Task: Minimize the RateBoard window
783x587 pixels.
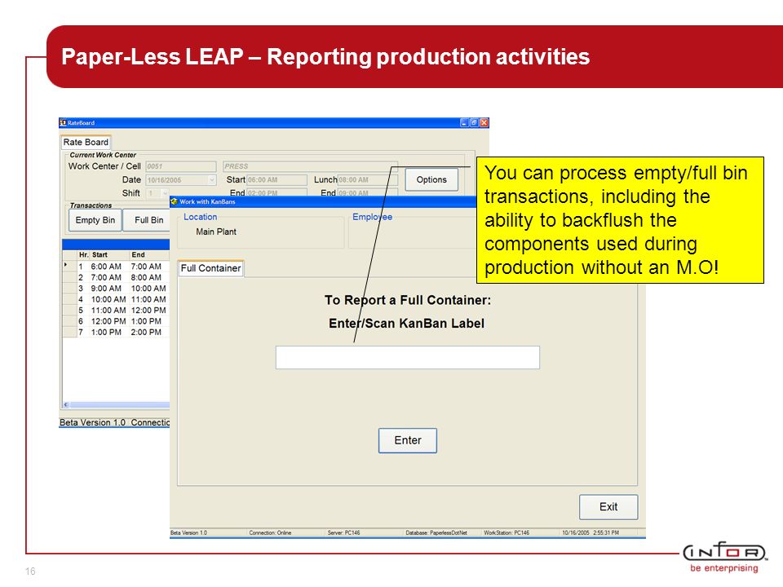Action: 464,123
